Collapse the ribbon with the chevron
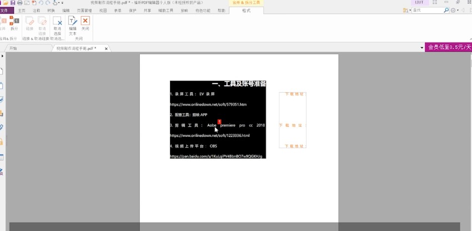472x231 pixels. tap(470, 39)
